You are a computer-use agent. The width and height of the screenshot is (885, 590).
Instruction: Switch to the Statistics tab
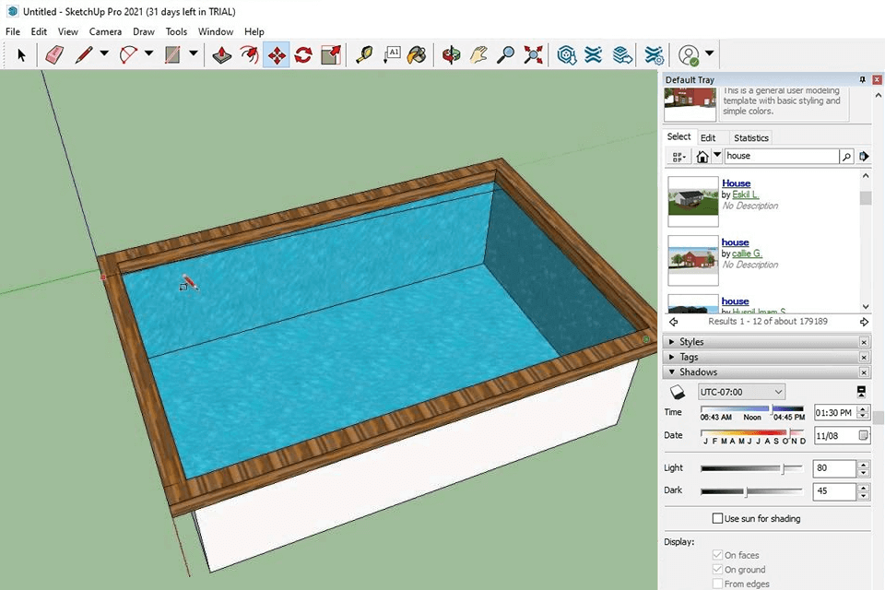750,138
